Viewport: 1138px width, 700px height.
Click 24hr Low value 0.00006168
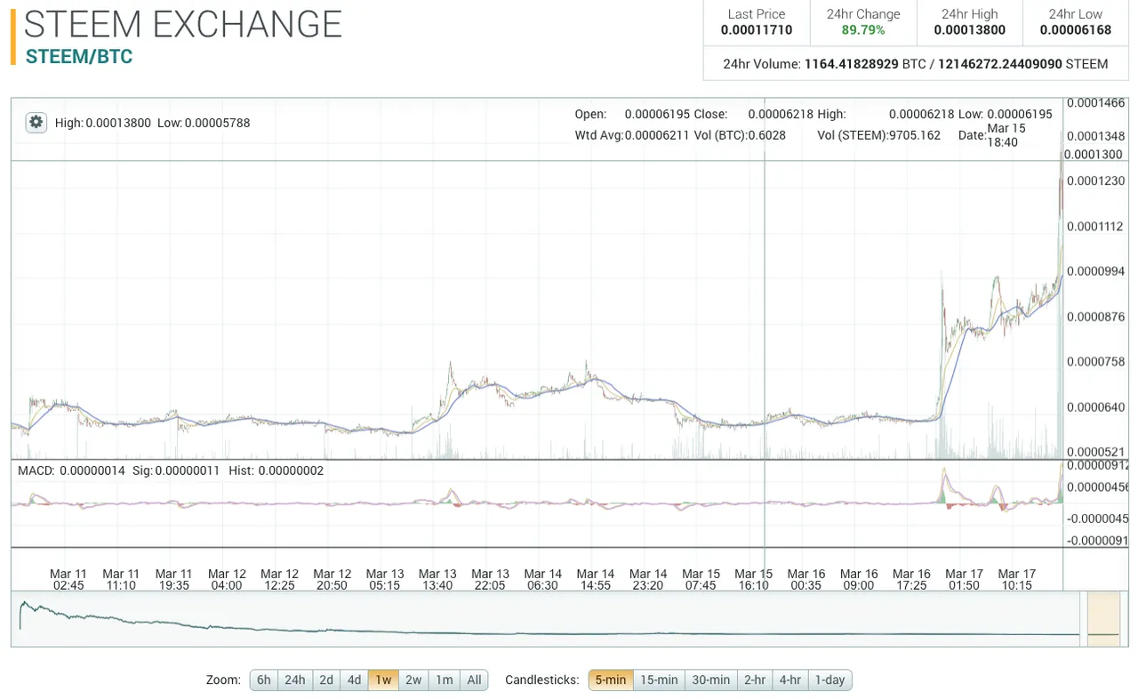click(x=1077, y=30)
